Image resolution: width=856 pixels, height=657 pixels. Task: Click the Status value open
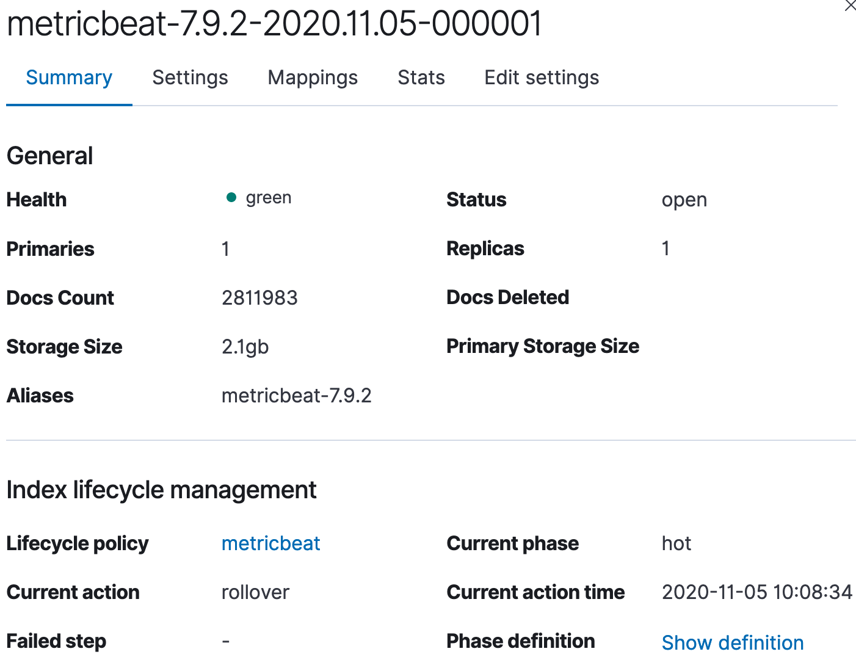[x=684, y=200]
